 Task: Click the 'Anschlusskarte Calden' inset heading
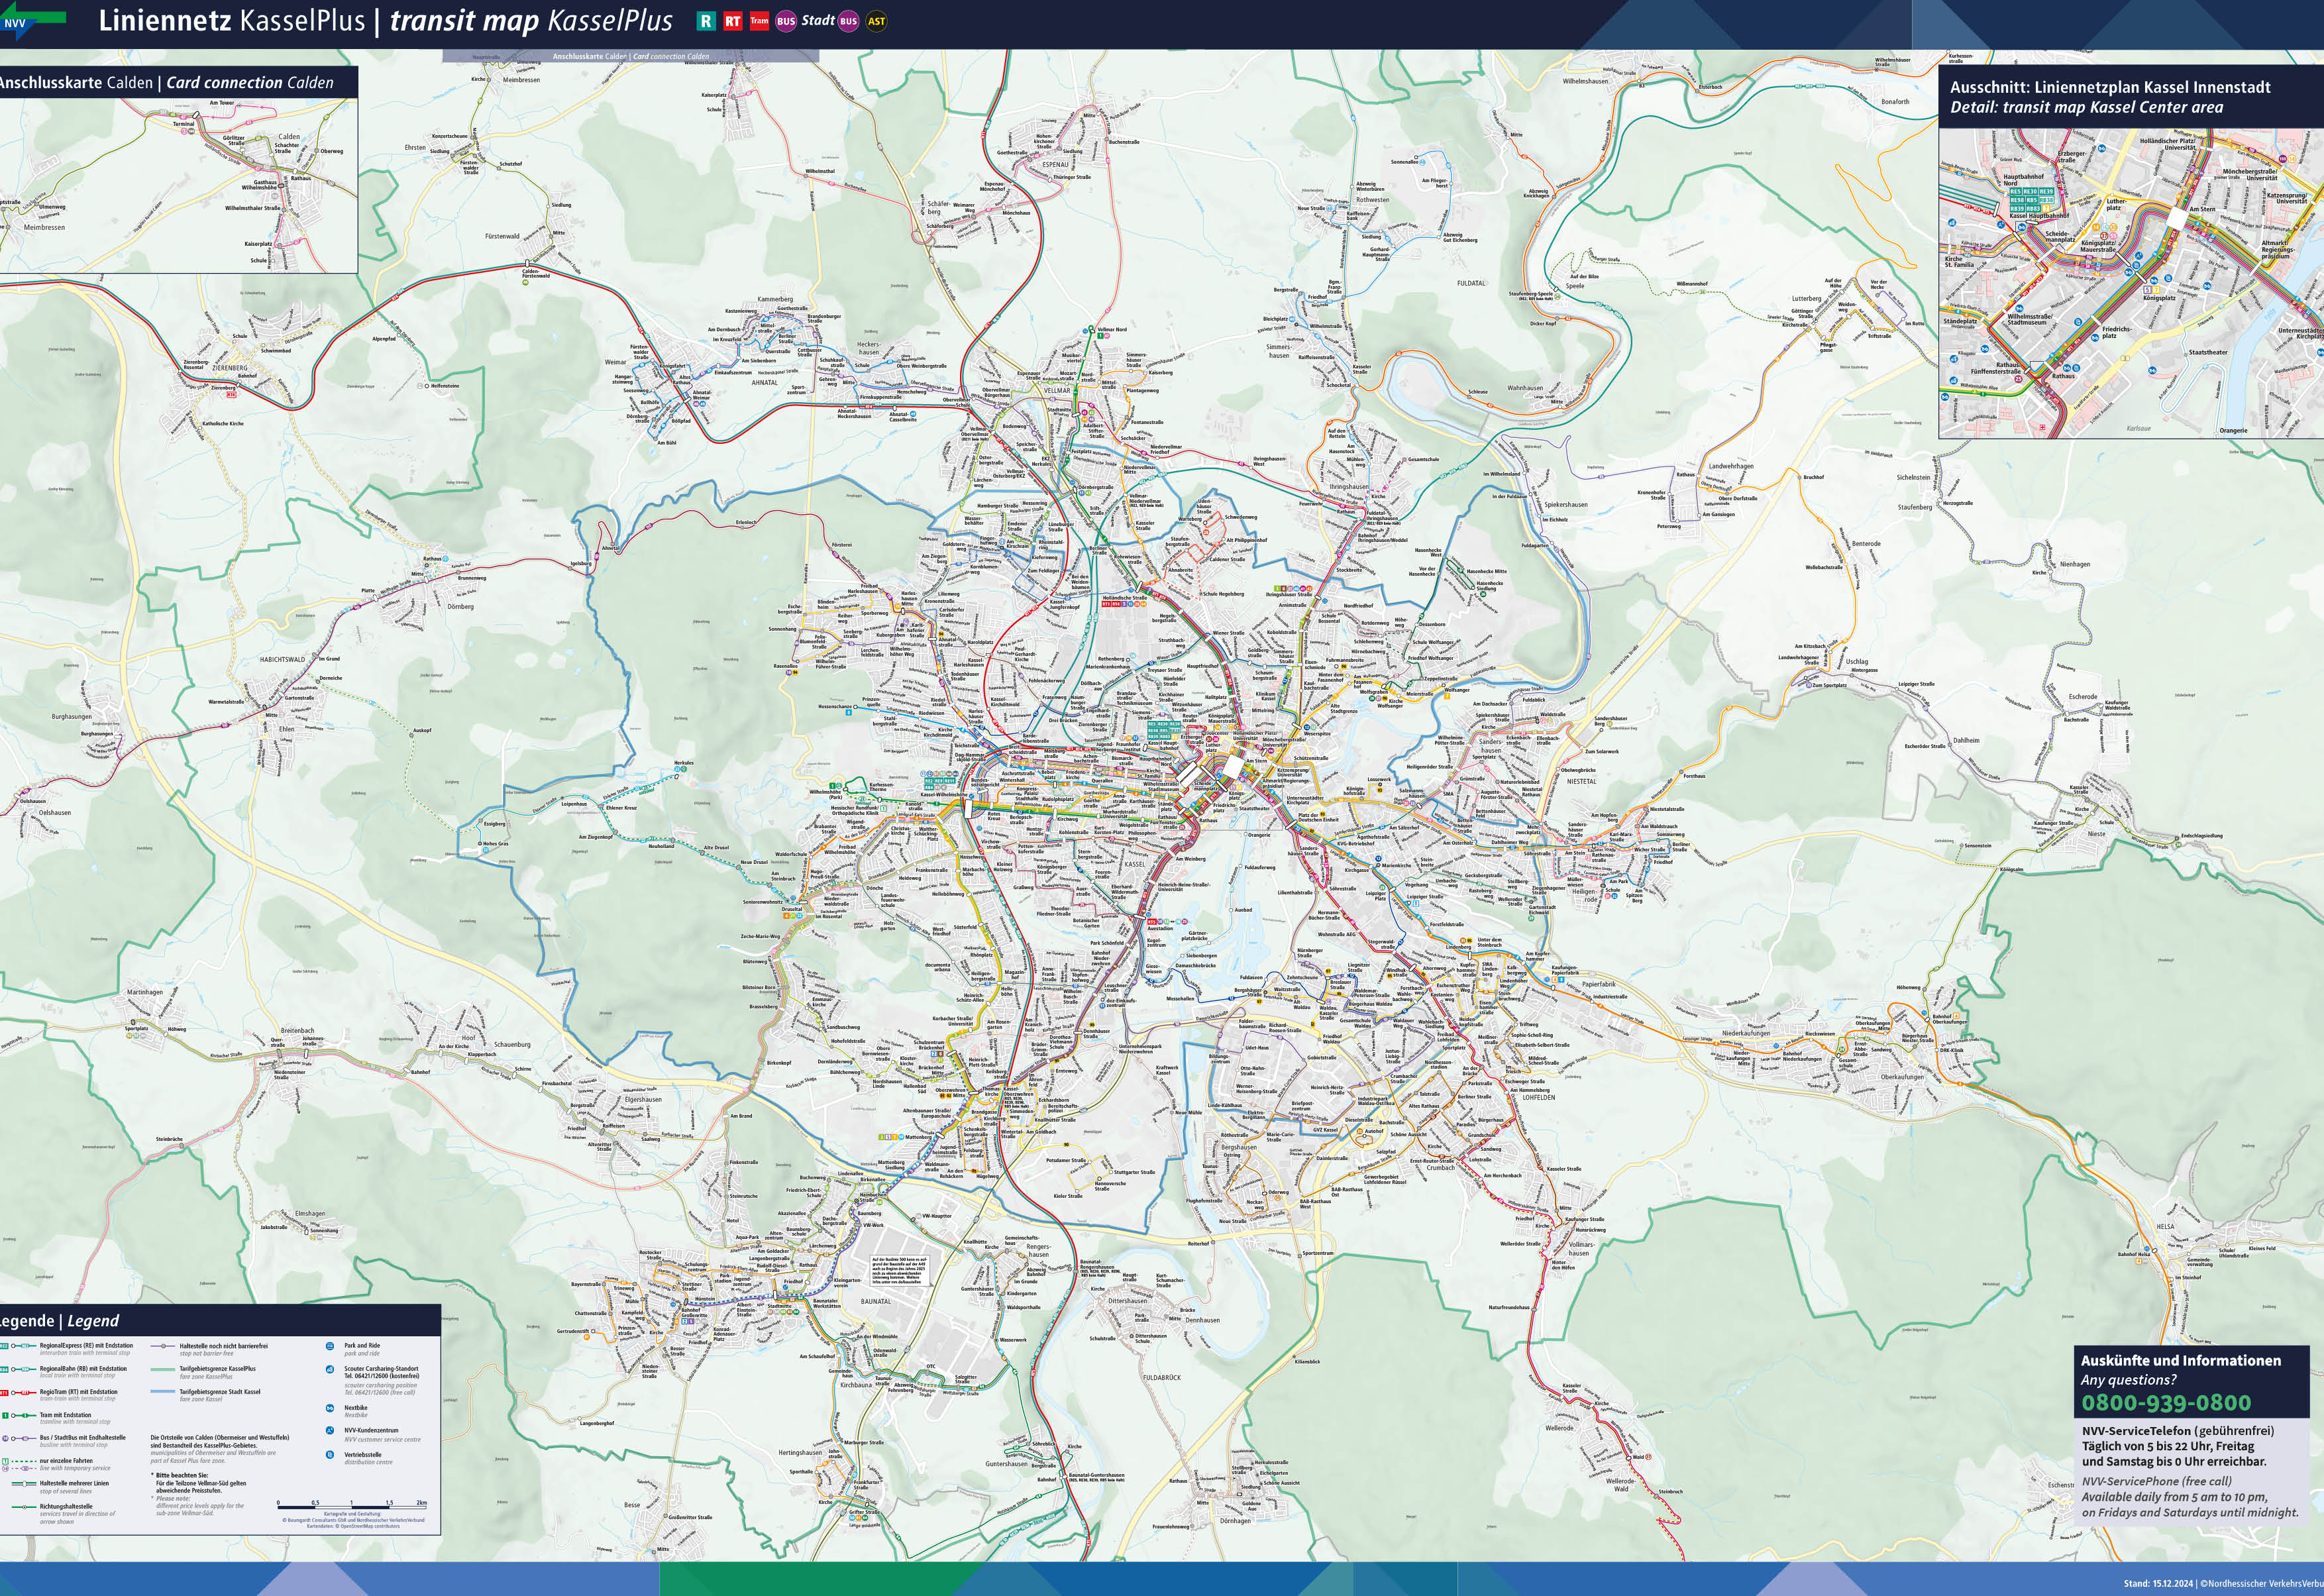click(166, 83)
